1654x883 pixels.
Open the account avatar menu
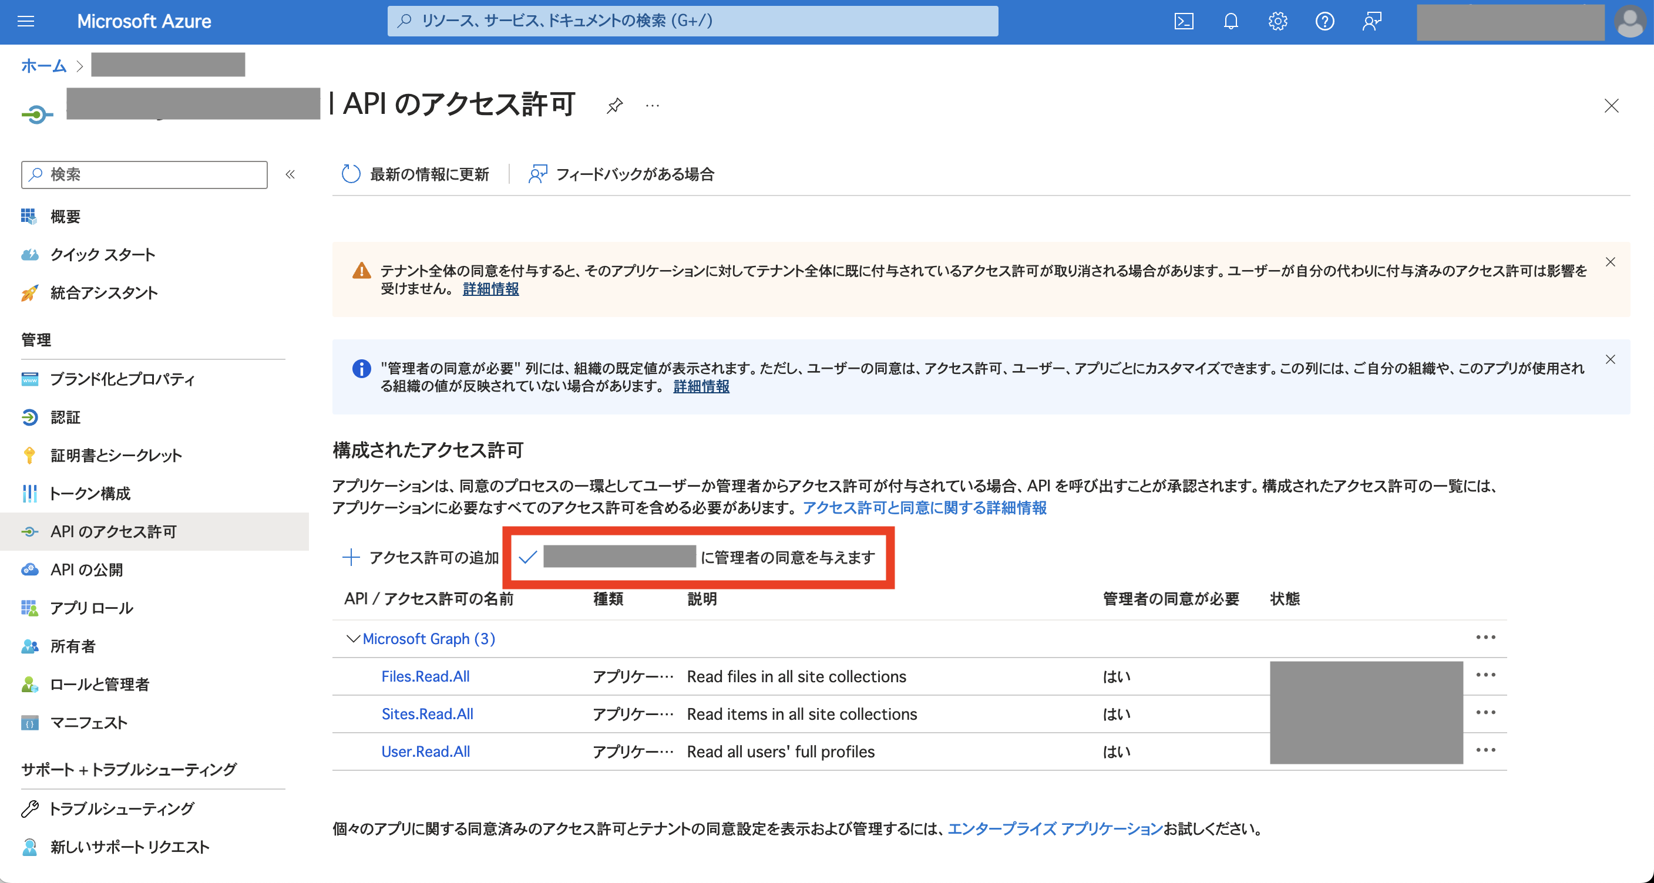pyautogui.click(x=1631, y=21)
